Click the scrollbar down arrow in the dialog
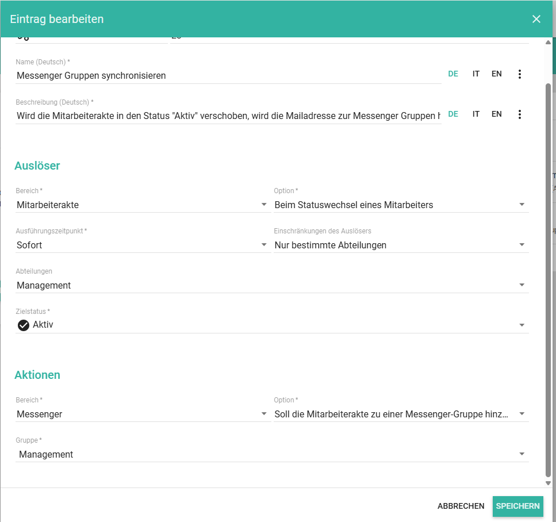 [x=548, y=483]
